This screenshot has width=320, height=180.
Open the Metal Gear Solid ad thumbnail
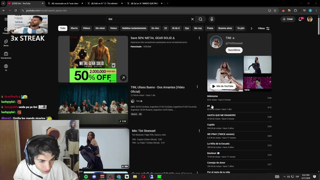(x=93, y=59)
